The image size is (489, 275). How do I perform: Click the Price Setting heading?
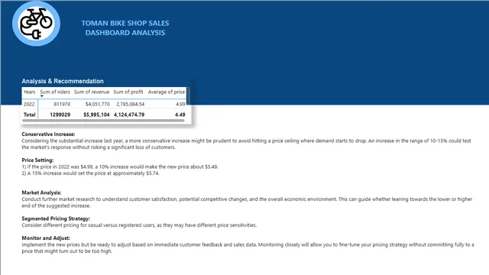pos(37,160)
